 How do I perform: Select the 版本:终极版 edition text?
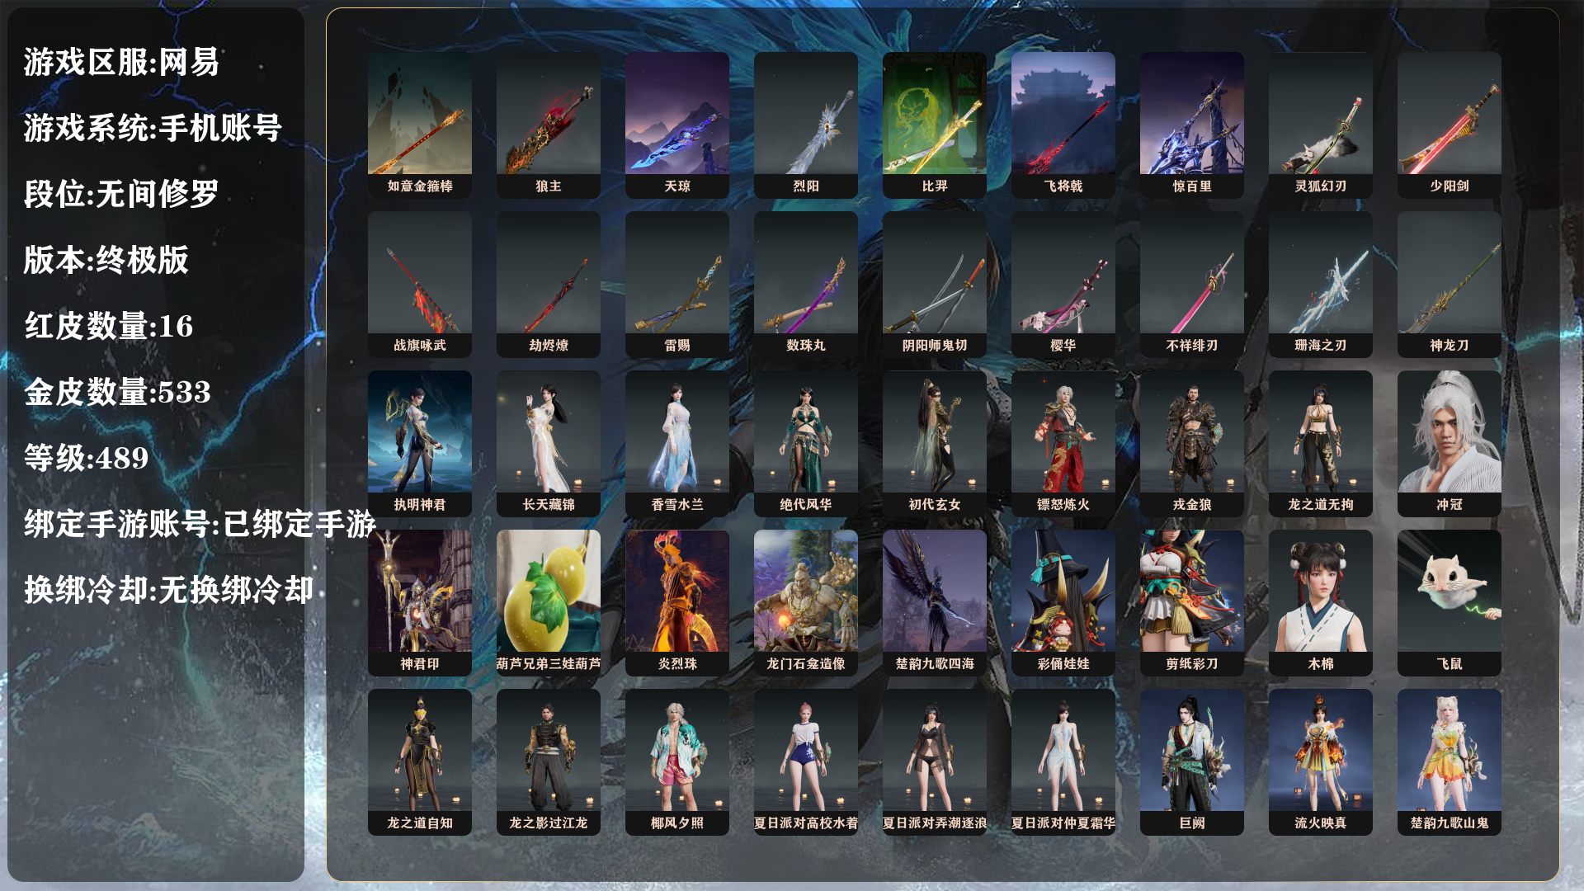coord(106,261)
